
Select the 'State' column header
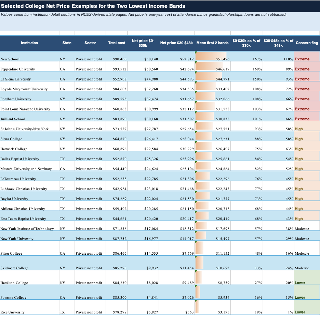coord(67,43)
